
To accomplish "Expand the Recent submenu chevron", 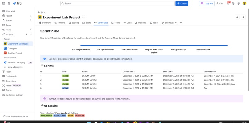I will [x=31, y=16].
